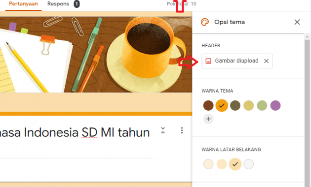Viewport: 311px width, 187px height.
Task: Remove the uploaded header image
Action: (x=267, y=61)
